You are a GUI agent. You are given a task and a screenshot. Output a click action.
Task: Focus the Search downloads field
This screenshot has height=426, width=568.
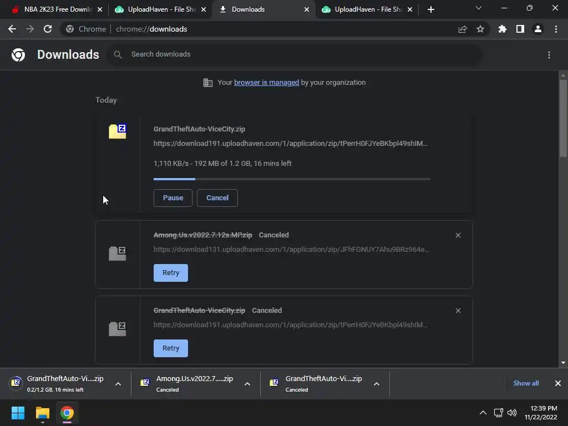tap(294, 54)
